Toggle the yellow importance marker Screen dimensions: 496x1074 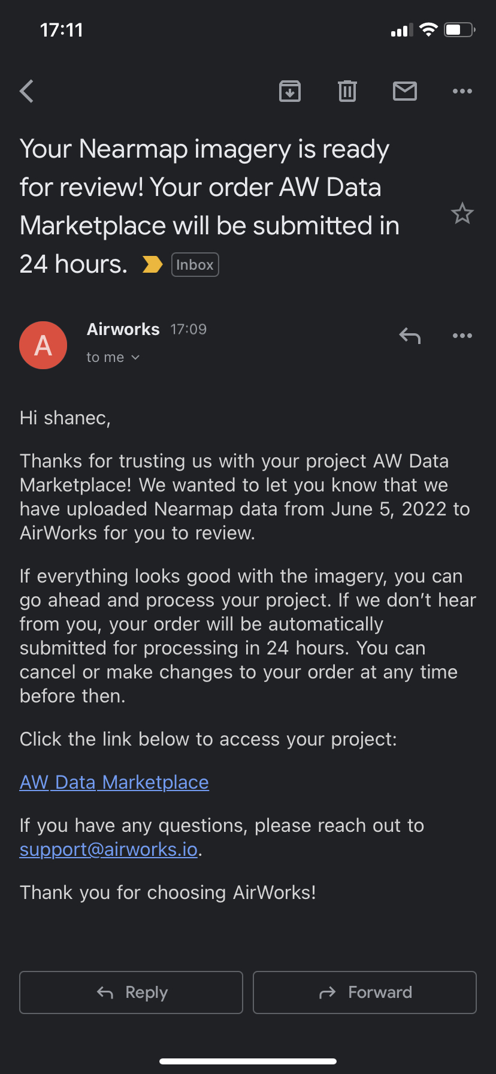pyautogui.click(x=152, y=264)
